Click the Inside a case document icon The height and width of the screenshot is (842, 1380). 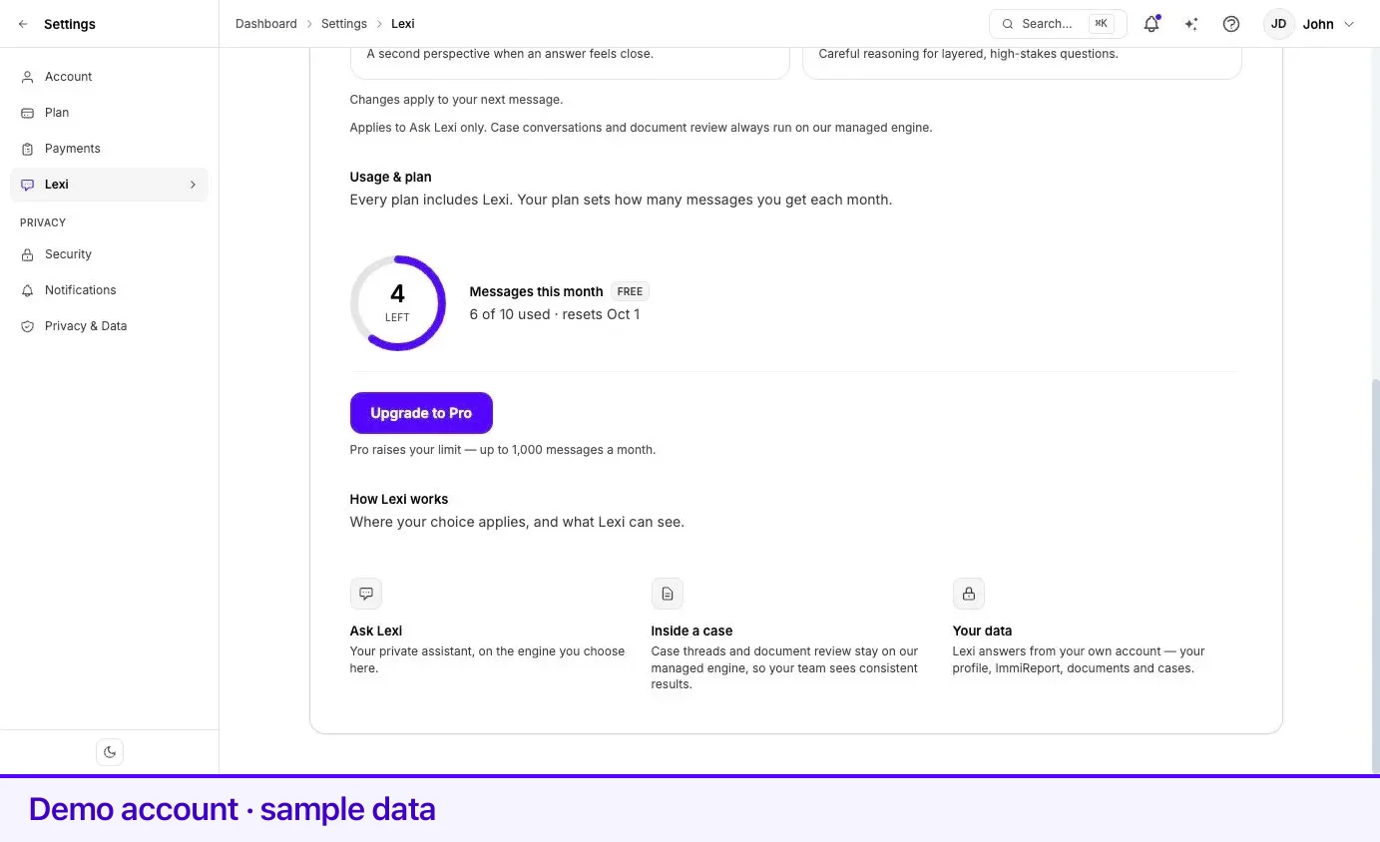click(668, 594)
